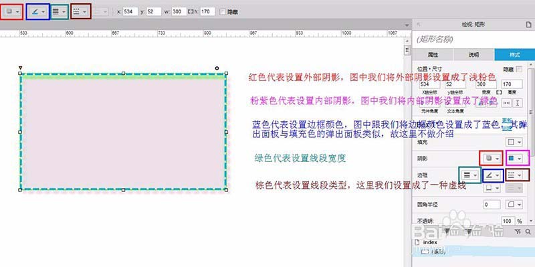Screen dimensions: 535x267
Task: Click canvas vertical scrollbar thumb
Action: point(407,50)
